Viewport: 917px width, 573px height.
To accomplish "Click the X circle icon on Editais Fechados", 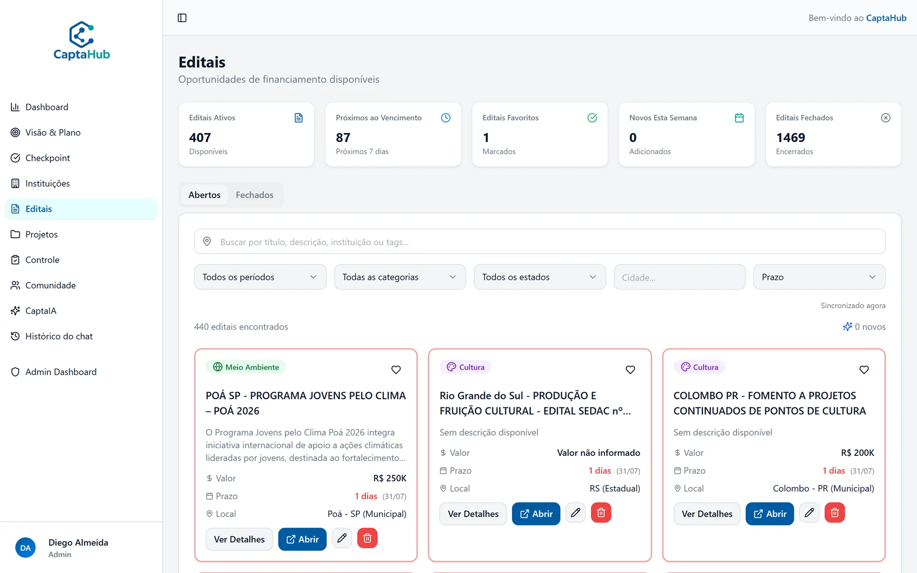I will pos(886,118).
